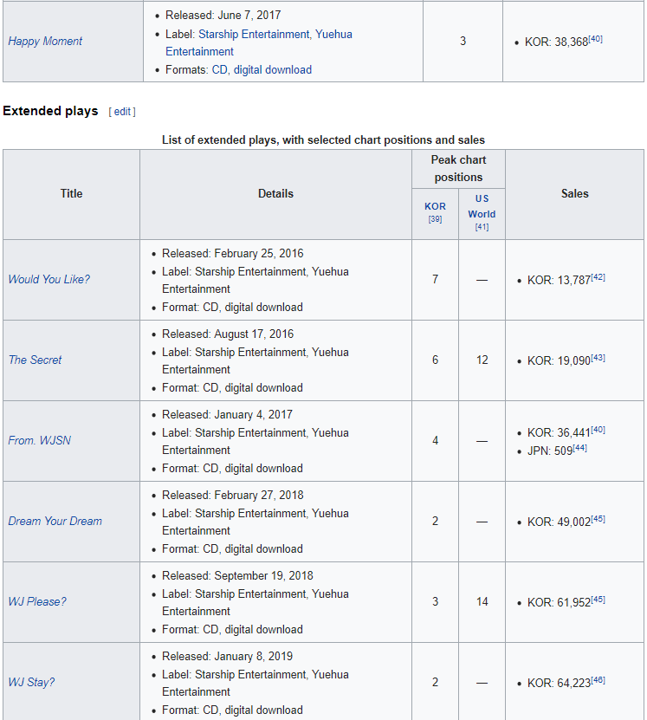
Task: Open the WJ Stay? EP link
Action: pos(31,683)
